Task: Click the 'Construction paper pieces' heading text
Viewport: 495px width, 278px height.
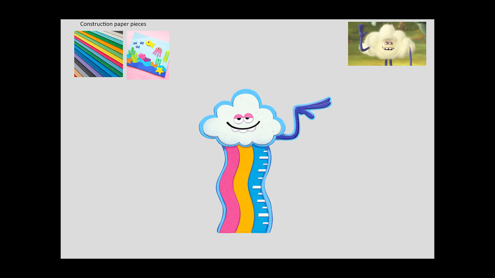Action: (113, 24)
